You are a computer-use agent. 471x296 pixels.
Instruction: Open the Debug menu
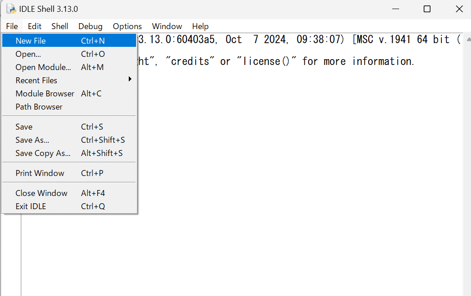point(91,26)
